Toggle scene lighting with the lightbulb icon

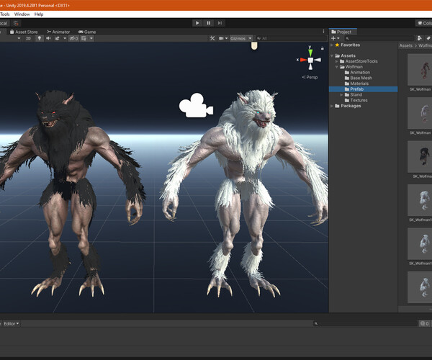[40, 38]
